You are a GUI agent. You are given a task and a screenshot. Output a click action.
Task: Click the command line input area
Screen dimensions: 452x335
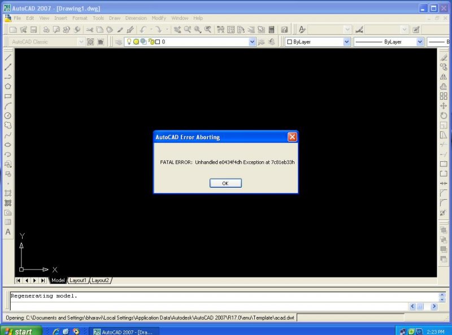coord(209,306)
